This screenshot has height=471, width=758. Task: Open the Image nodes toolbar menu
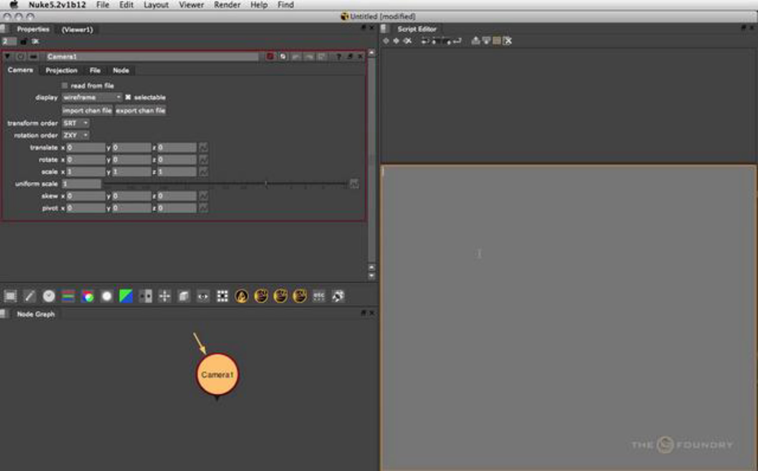10,296
